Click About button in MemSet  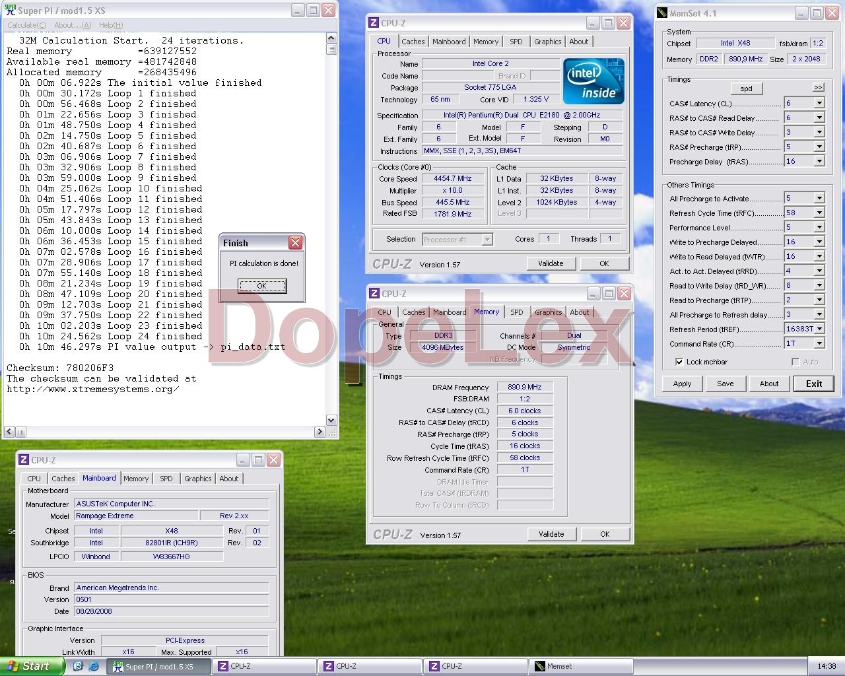(768, 384)
